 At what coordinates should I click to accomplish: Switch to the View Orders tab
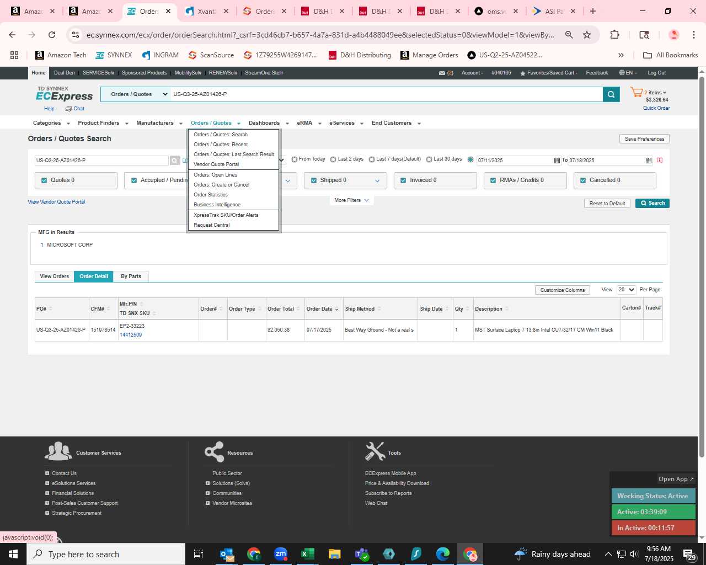coord(54,276)
